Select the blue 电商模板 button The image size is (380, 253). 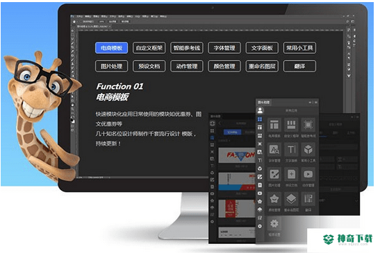[x=111, y=48]
